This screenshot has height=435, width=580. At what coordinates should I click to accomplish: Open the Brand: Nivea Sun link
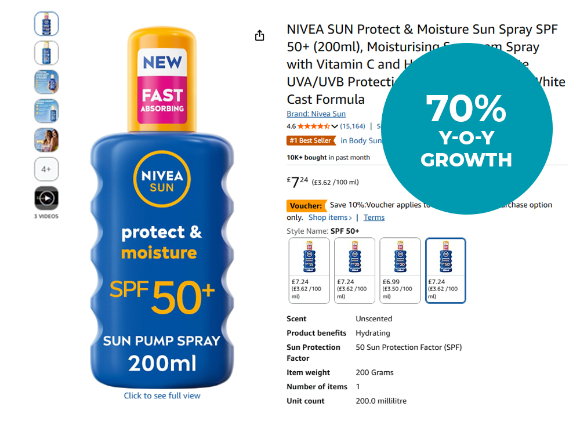pos(316,114)
